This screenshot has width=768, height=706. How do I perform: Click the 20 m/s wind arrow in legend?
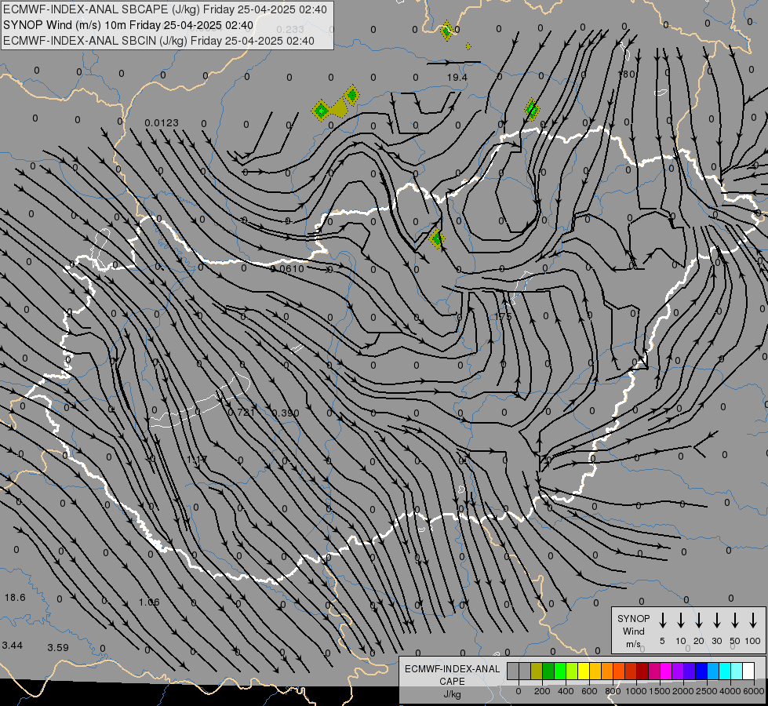pyautogui.click(x=699, y=620)
